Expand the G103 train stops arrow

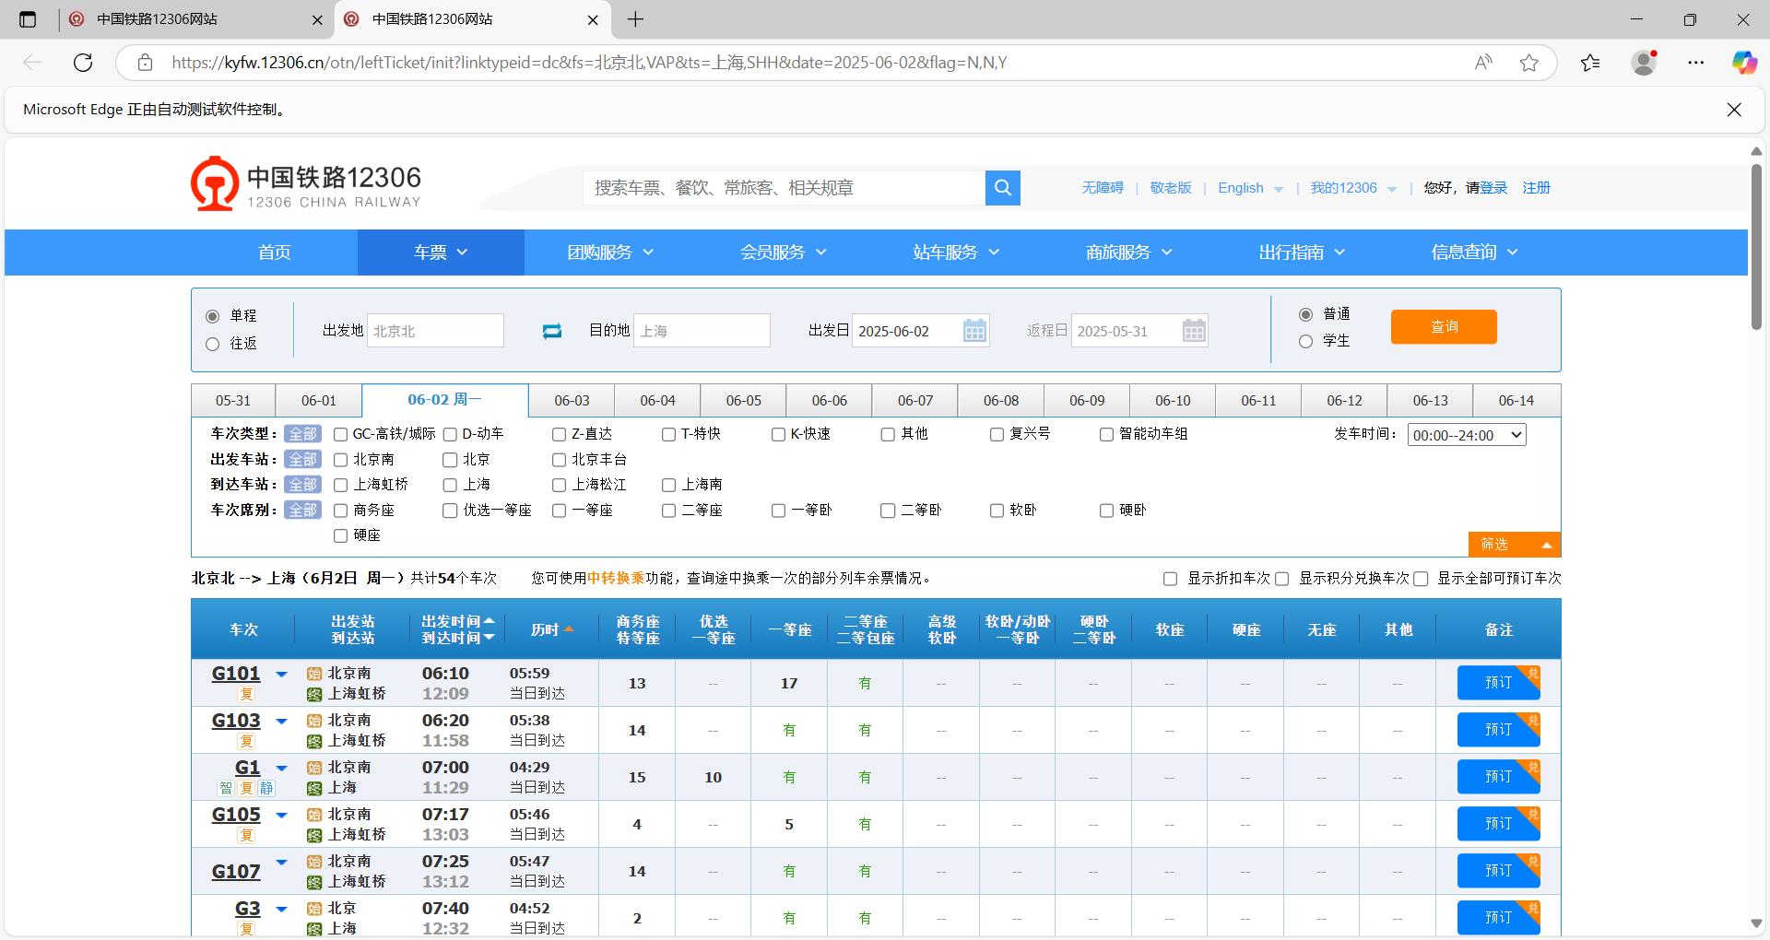click(282, 722)
